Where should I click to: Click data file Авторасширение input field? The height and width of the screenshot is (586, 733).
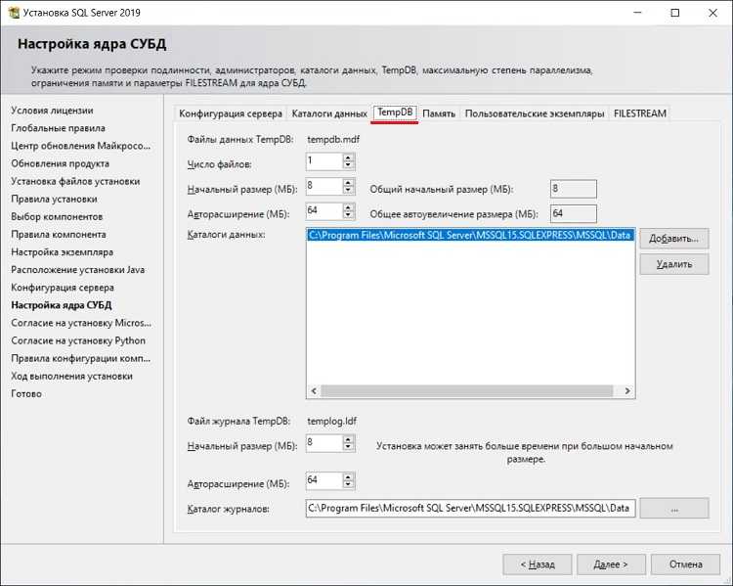(x=324, y=211)
